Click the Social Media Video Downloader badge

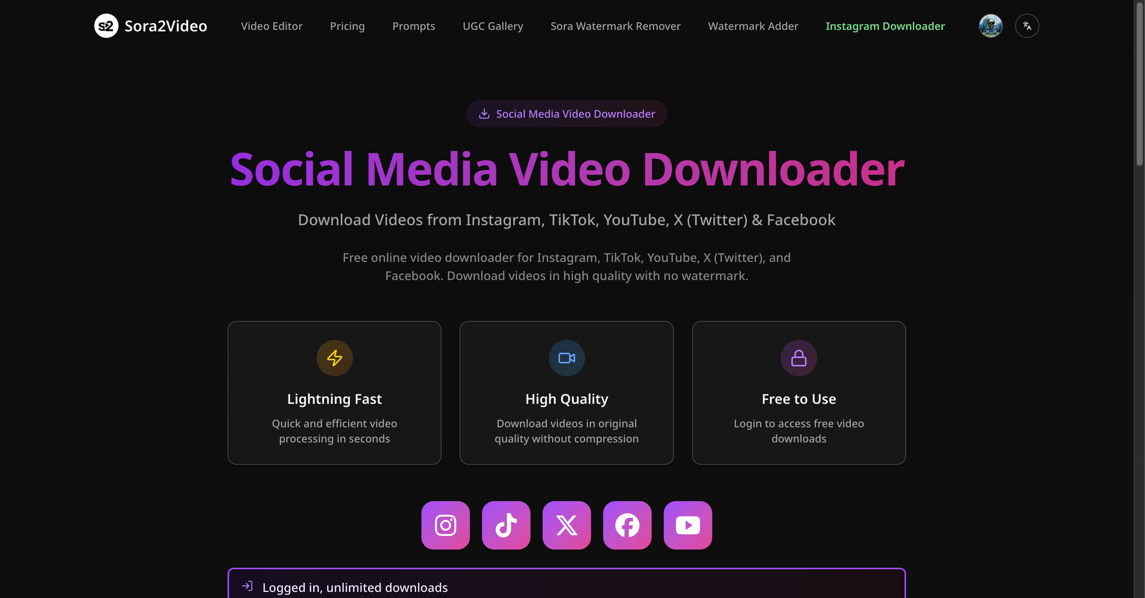coord(566,114)
